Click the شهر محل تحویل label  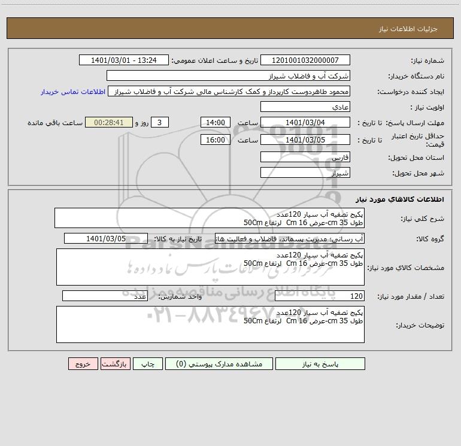click(x=418, y=173)
